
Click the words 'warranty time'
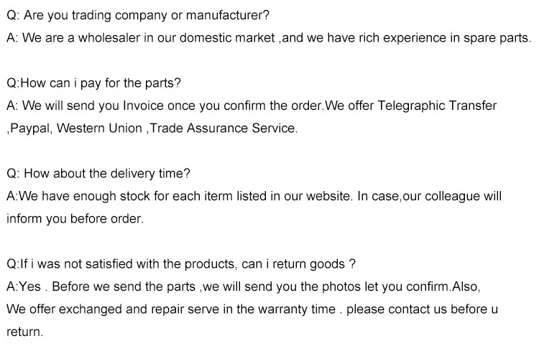tap(297, 309)
